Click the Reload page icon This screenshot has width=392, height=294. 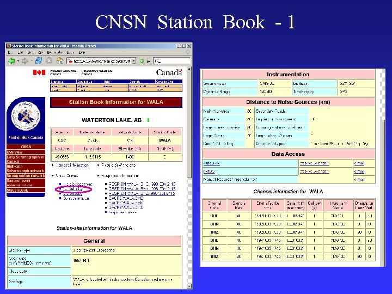39,60
